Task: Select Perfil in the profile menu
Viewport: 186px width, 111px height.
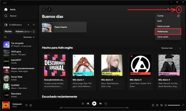Action: 168,21
